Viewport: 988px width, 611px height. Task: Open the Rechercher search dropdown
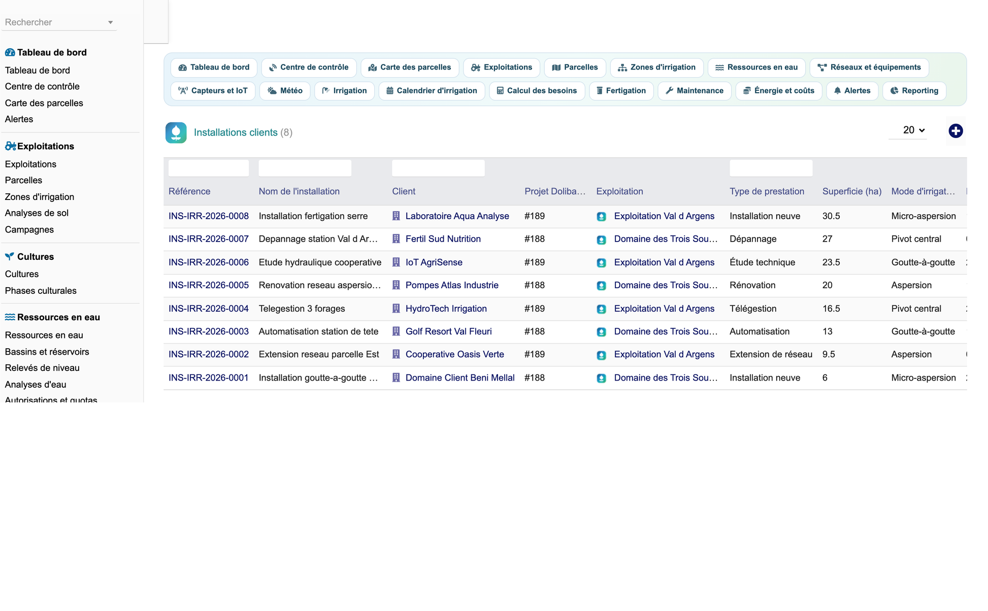pyautogui.click(x=59, y=22)
